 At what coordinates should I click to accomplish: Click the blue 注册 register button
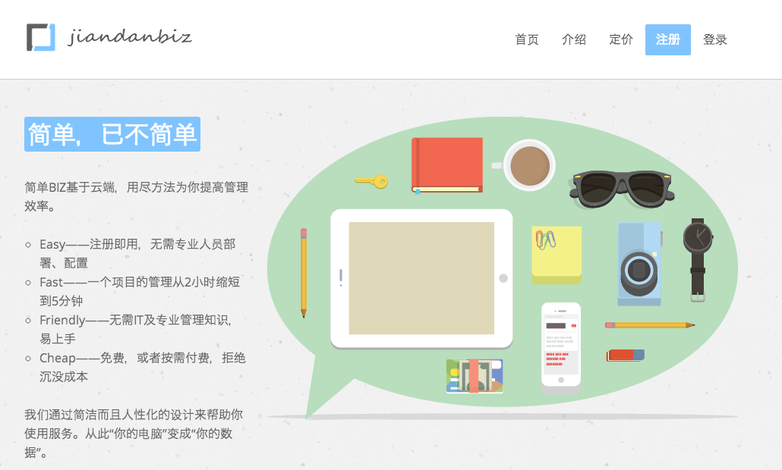(x=668, y=40)
